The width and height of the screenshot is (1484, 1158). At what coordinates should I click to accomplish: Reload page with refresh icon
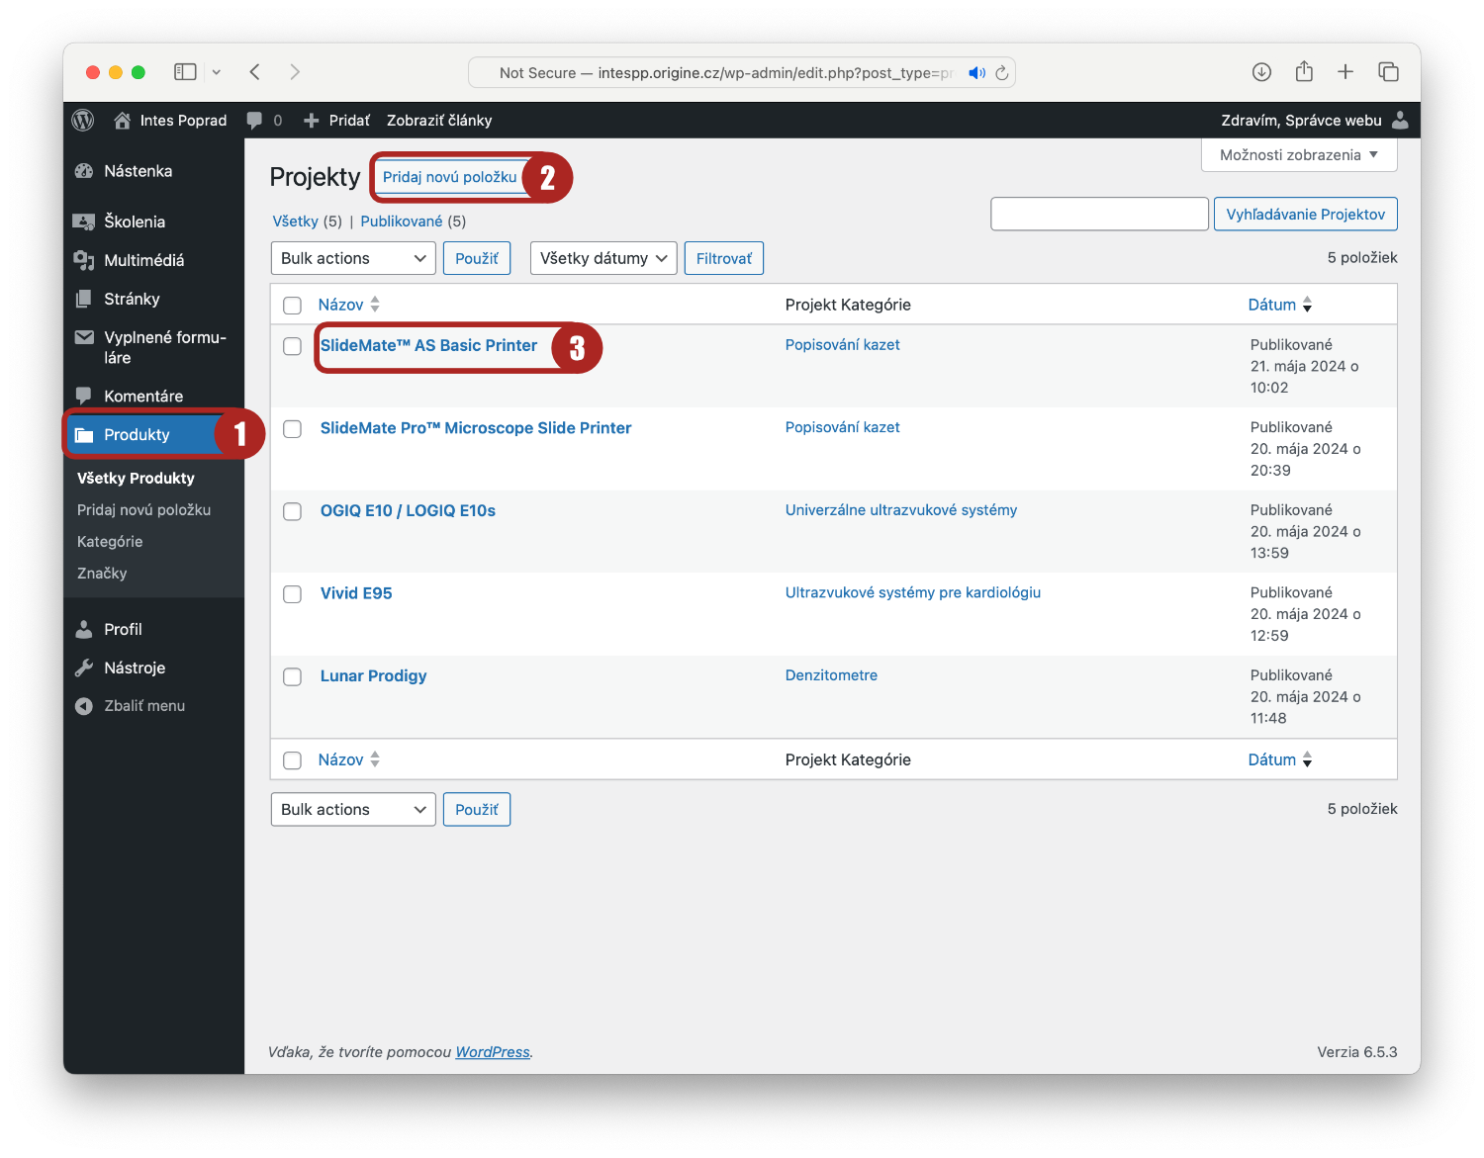click(1001, 73)
